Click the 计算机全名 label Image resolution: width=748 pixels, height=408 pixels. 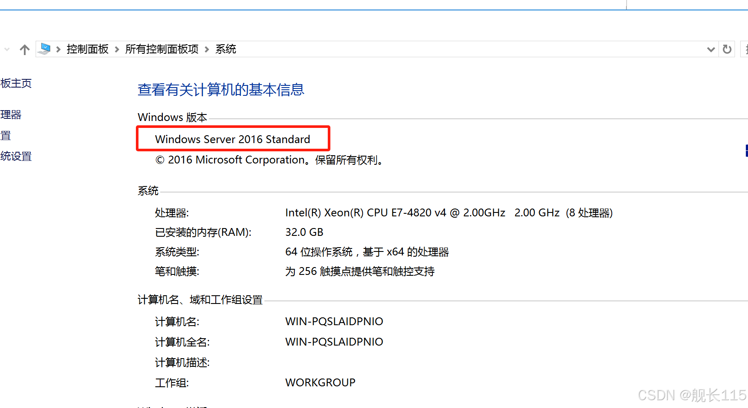click(182, 342)
